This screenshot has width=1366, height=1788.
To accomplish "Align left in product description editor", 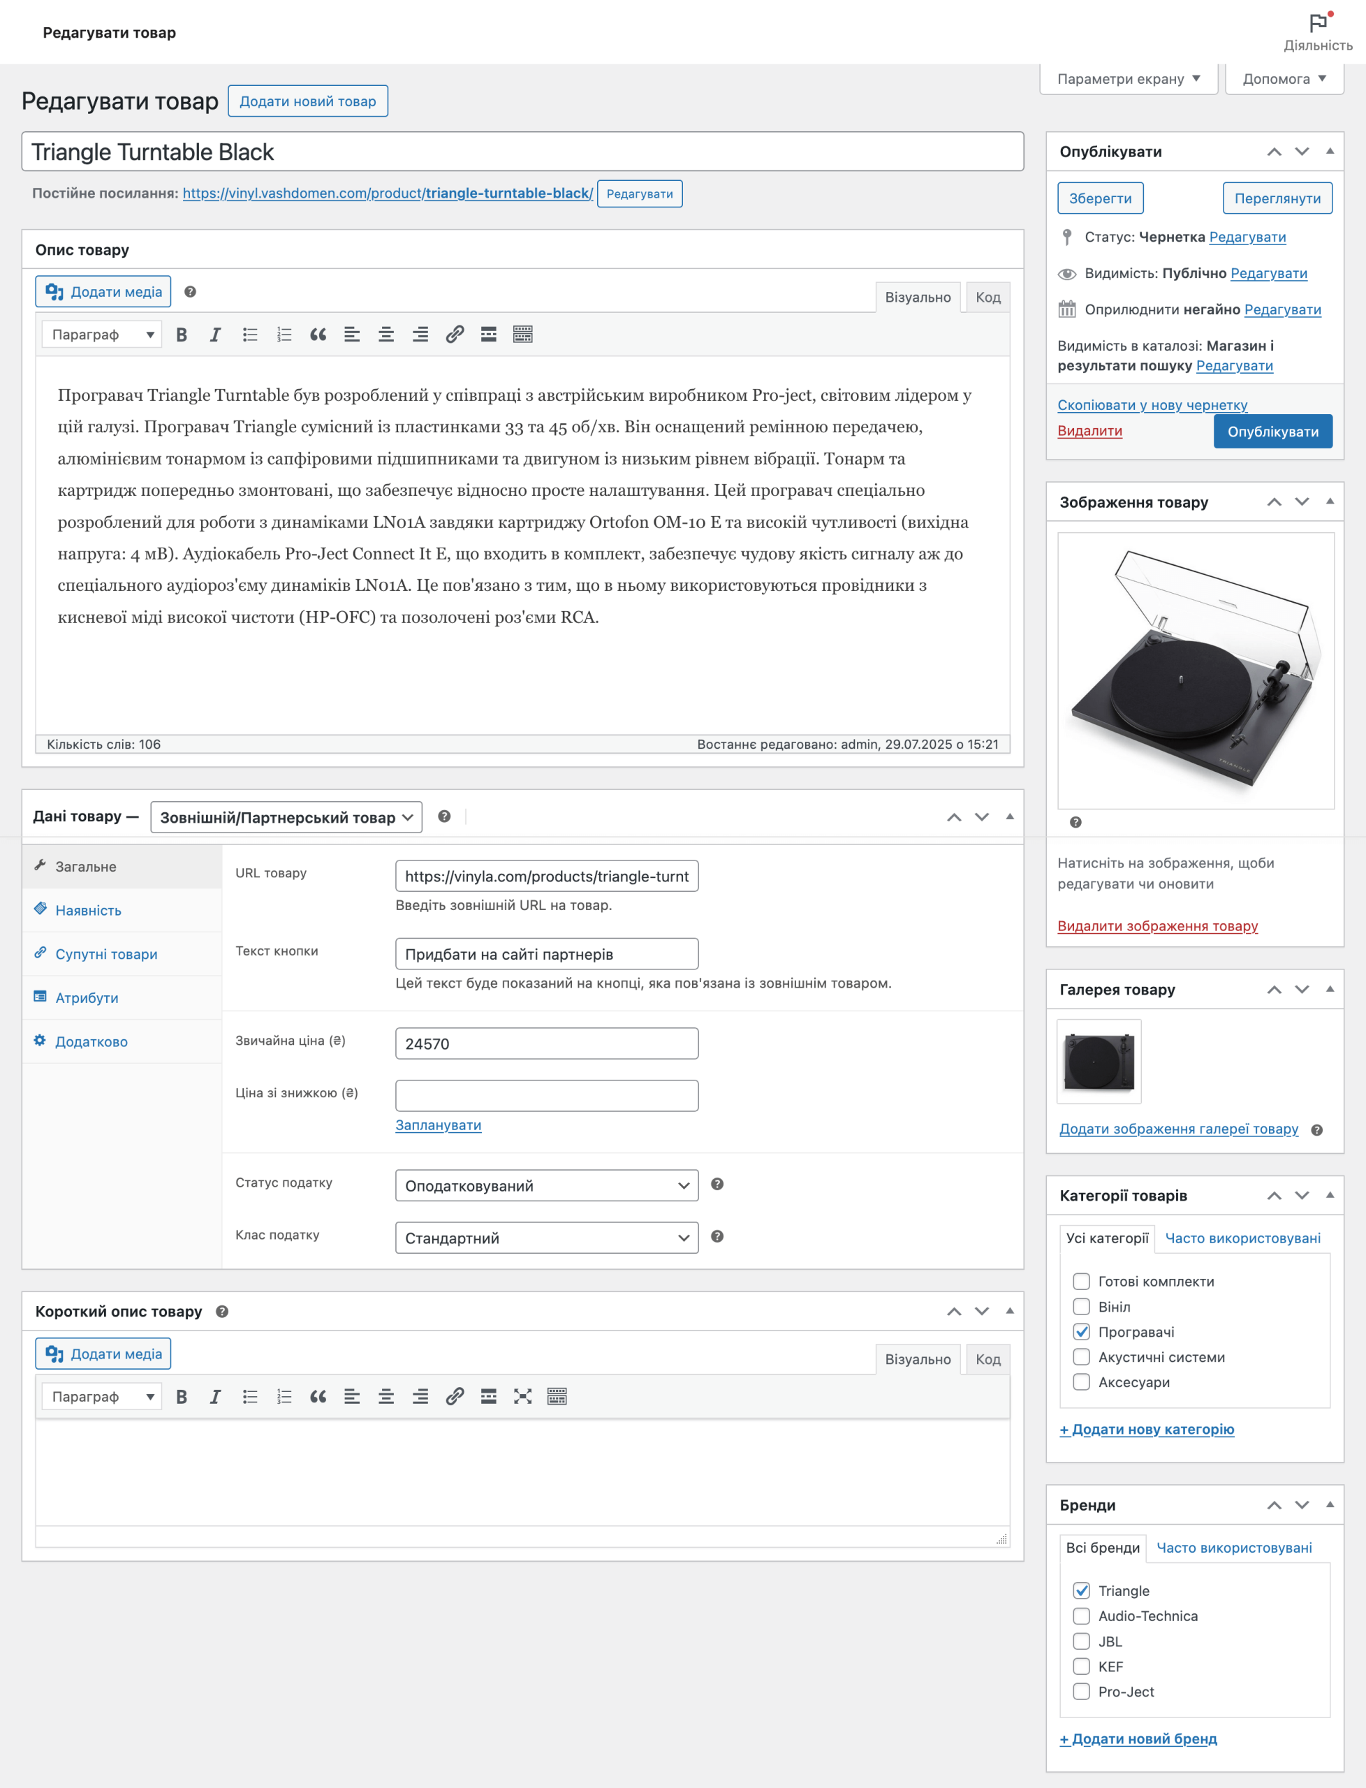I will [352, 334].
